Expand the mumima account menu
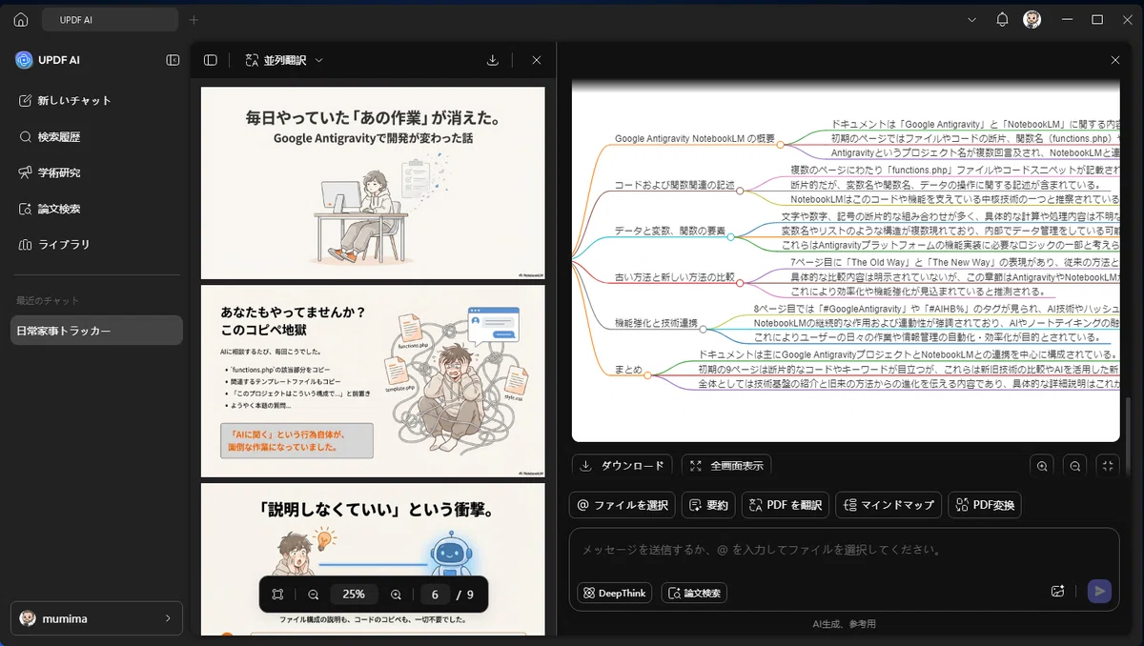The image size is (1144, 646). (x=95, y=618)
